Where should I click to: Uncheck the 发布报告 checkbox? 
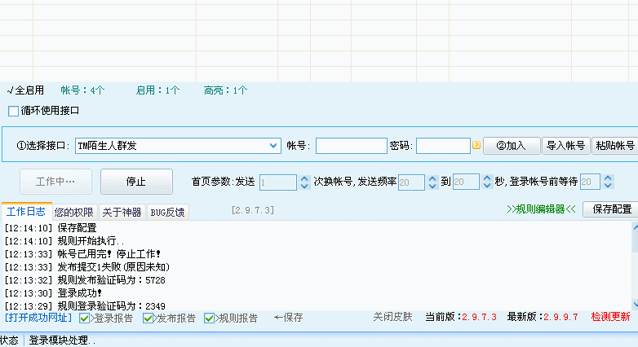pos(148,318)
